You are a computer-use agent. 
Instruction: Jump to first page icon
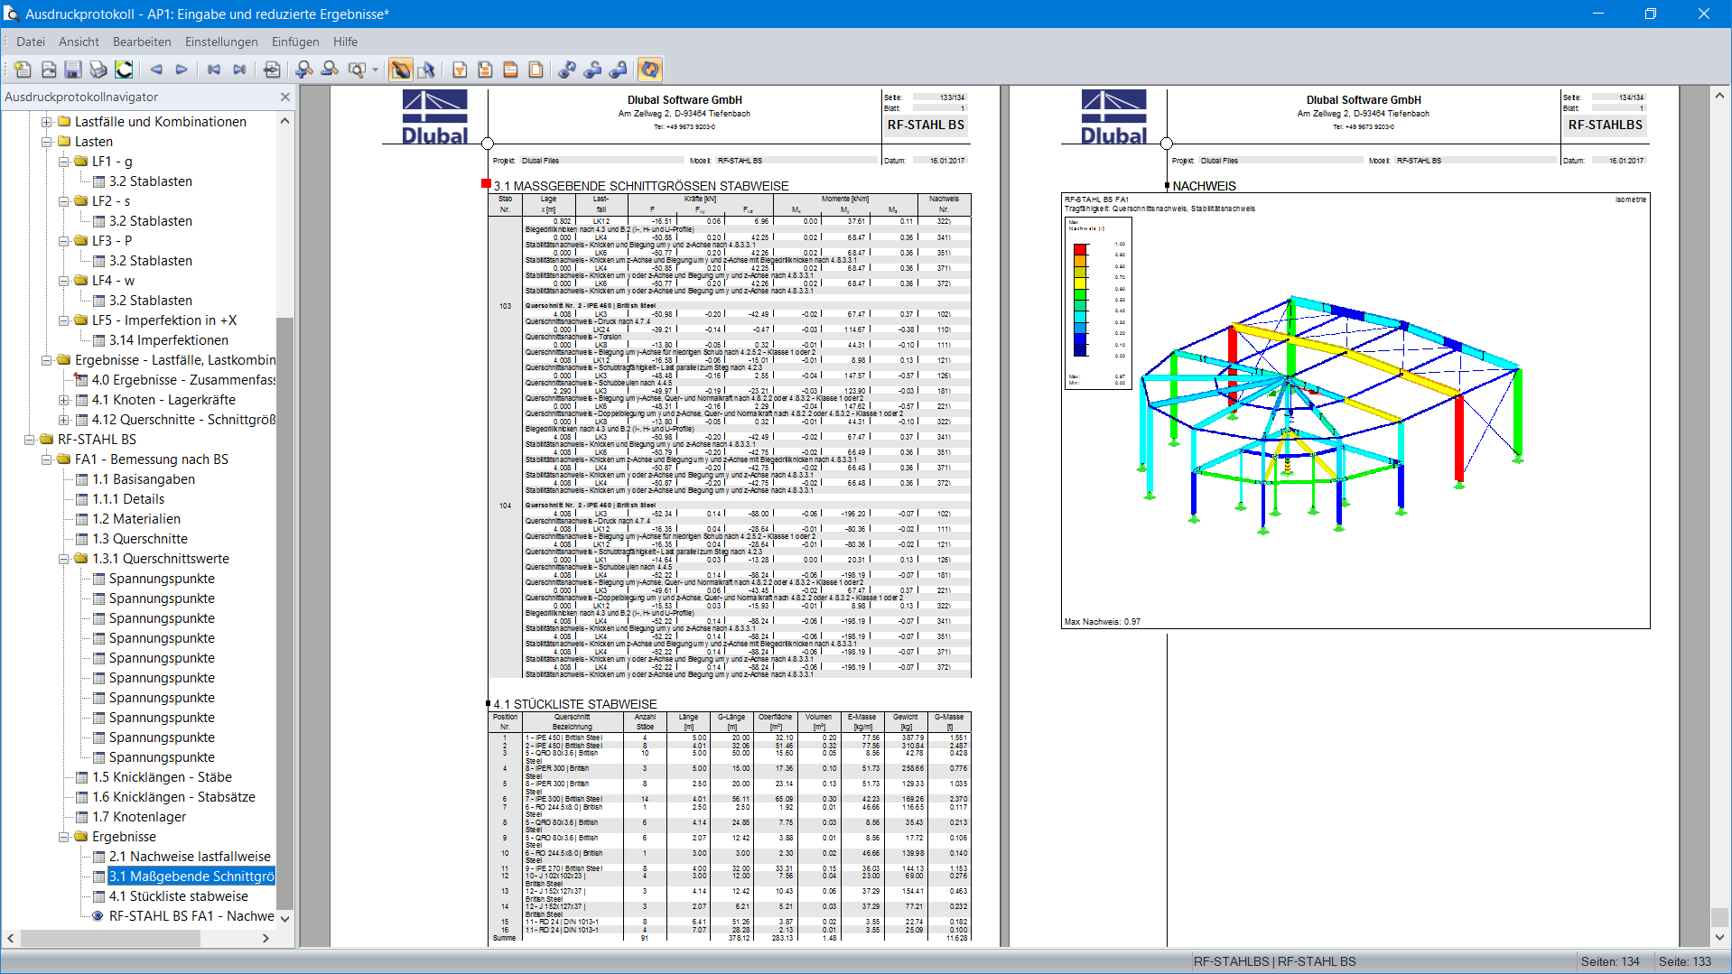point(214,70)
